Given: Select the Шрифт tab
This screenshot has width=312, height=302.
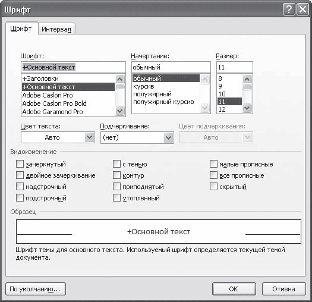Looking at the screenshot, I should [21, 29].
